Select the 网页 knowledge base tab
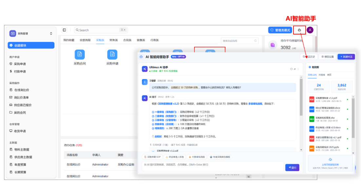361x194 pixels. pos(329,75)
